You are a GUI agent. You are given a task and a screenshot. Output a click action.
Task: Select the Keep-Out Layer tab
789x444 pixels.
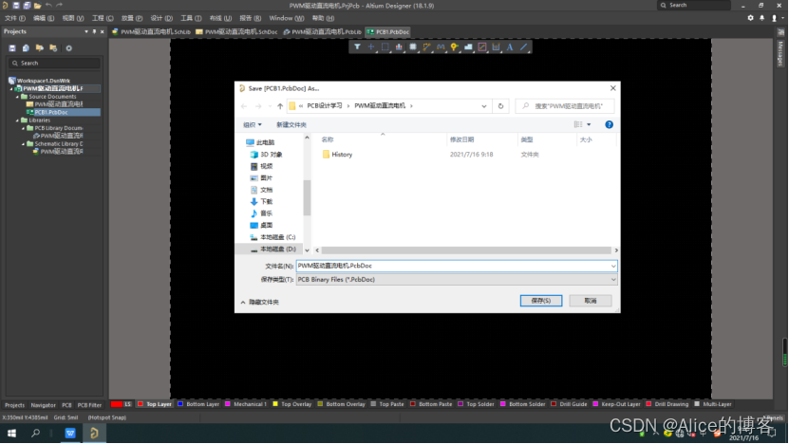(x=616, y=404)
